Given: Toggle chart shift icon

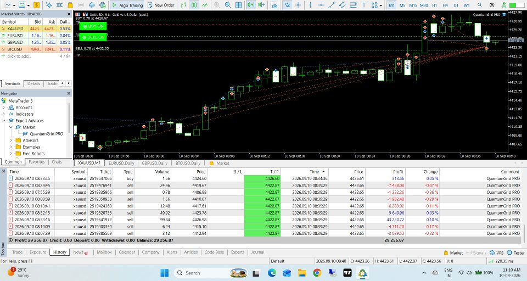Looking at the screenshot, I should tap(261, 5).
